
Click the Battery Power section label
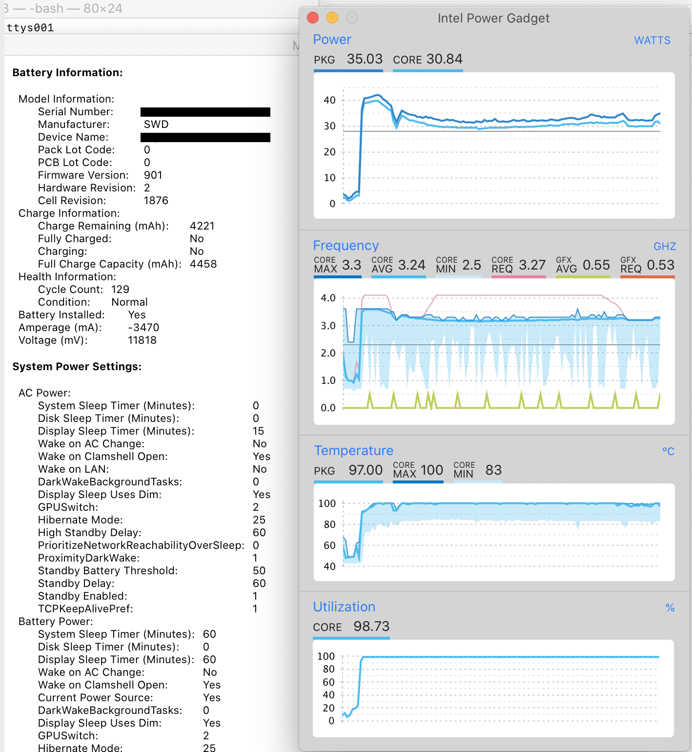pyautogui.click(x=56, y=622)
